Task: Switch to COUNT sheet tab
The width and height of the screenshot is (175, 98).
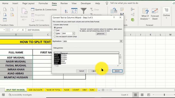Action: pyautogui.click(x=76, y=90)
